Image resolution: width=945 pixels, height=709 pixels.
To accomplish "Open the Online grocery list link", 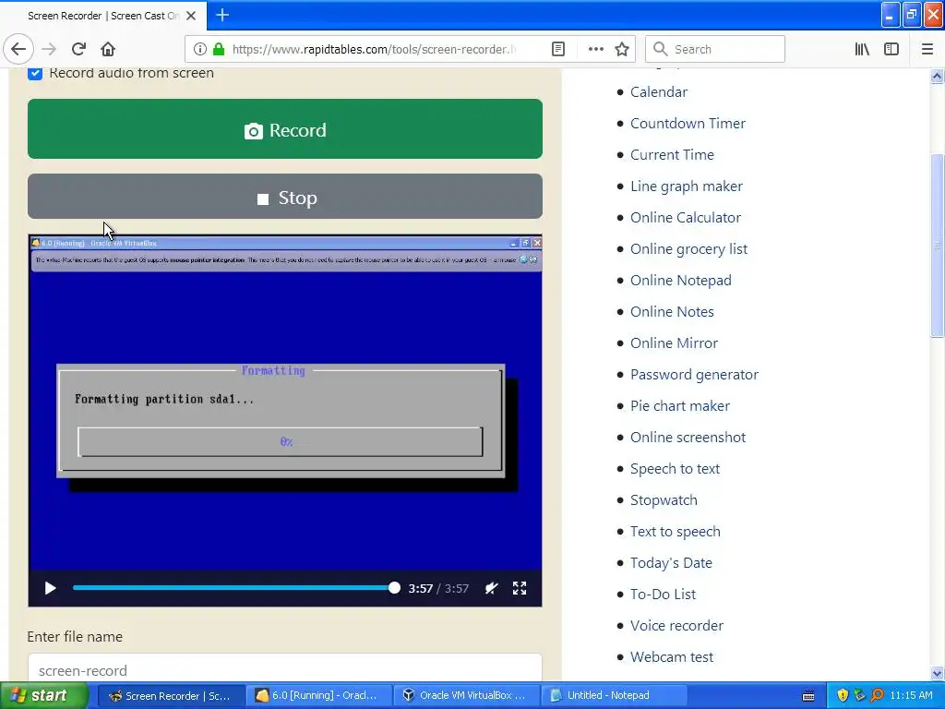I will (x=688, y=249).
